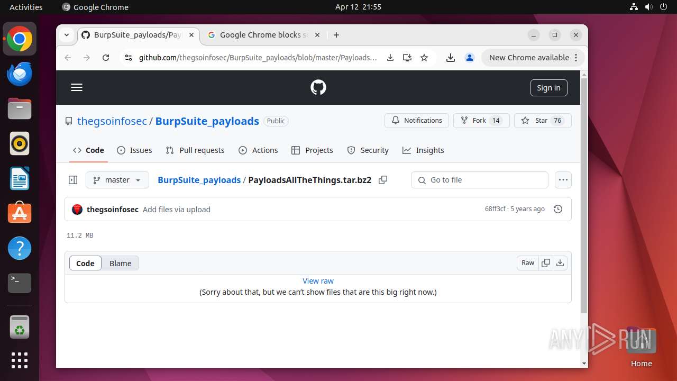Download raw file icon
The height and width of the screenshot is (381, 677).
pyautogui.click(x=560, y=263)
